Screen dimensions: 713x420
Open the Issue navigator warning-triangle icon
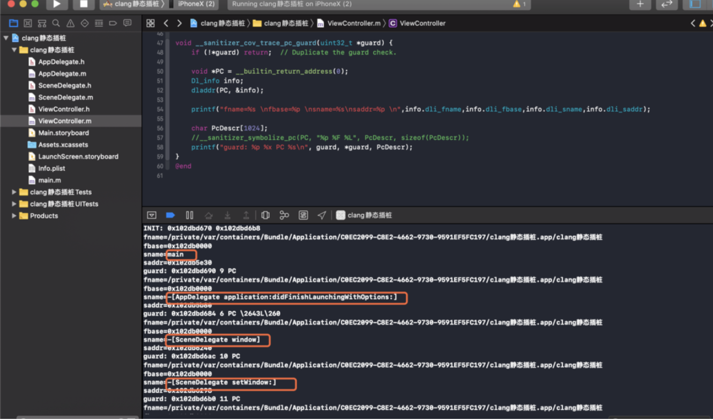70,24
